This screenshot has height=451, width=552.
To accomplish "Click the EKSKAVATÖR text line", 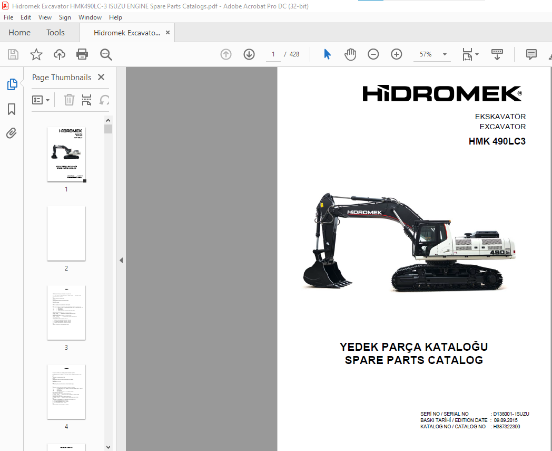I will pyautogui.click(x=500, y=117).
